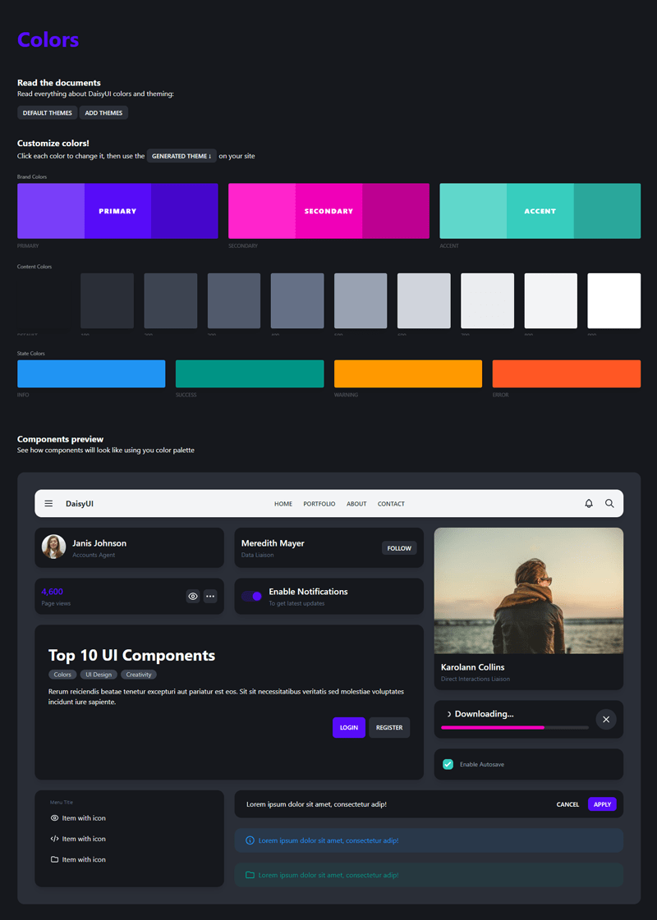The width and height of the screenshot is (657, 920).
Task: Dismiss the Downloading card with the X icon
Action: tap(606, 719)
